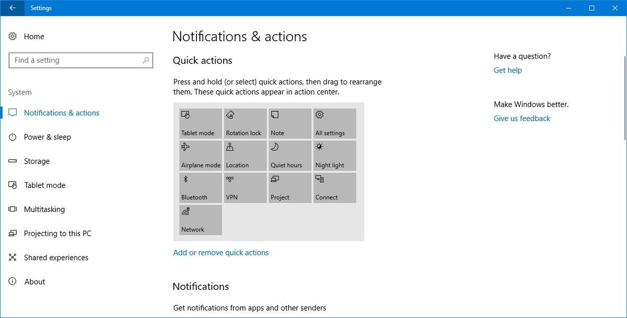Toggle the Bluetooth quick action tile
627x318 pixels.
pos(200,187)
